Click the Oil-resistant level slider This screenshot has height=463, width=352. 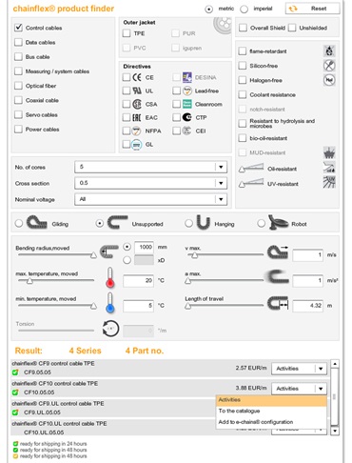tap(252, 168)
